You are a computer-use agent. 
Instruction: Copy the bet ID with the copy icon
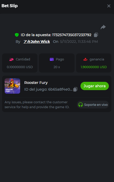click(x=96, y=35)
